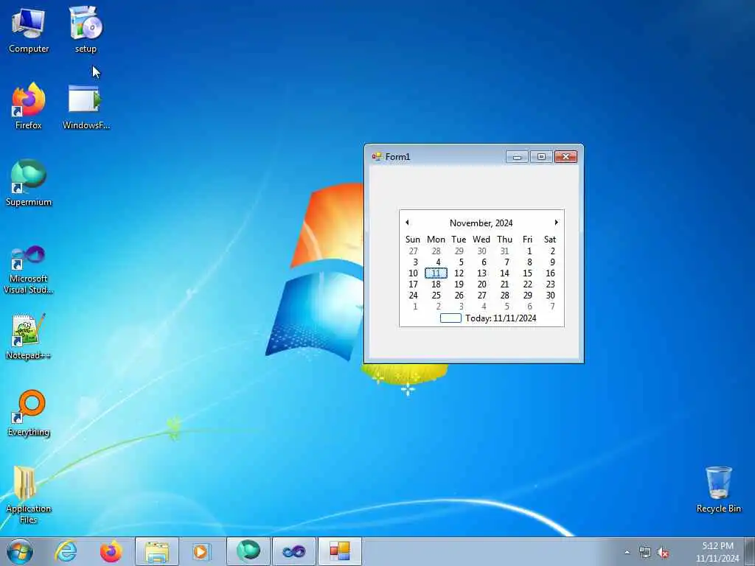Select November 12 in calendar
Image resolution: width=755 pixels, height=566 pixels.
[459, 273]
